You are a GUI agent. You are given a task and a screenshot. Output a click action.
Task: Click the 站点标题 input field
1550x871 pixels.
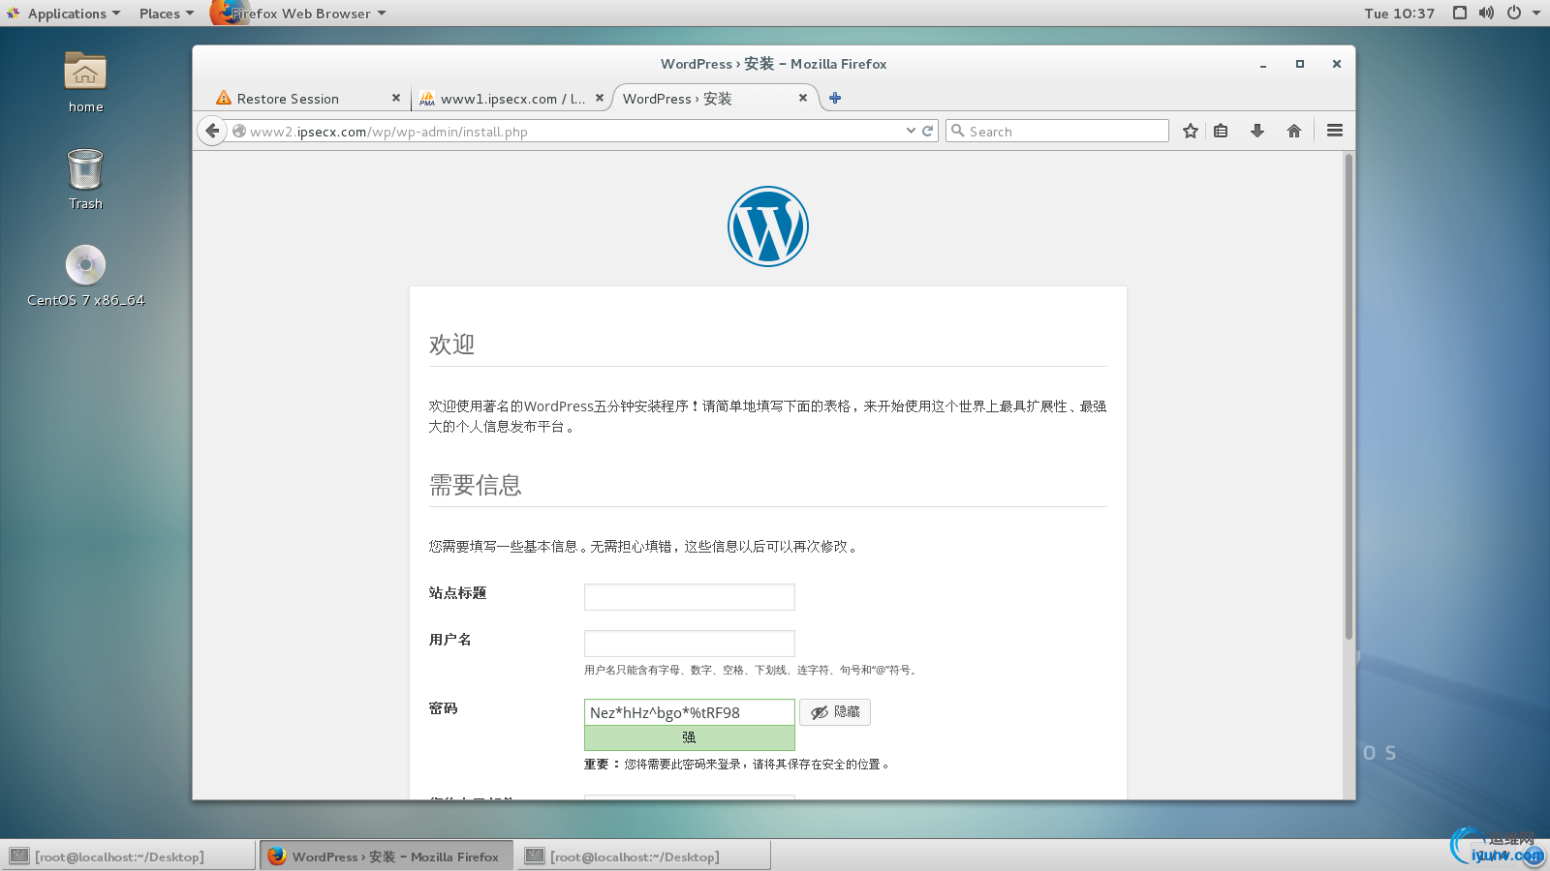tap(690, 597)
